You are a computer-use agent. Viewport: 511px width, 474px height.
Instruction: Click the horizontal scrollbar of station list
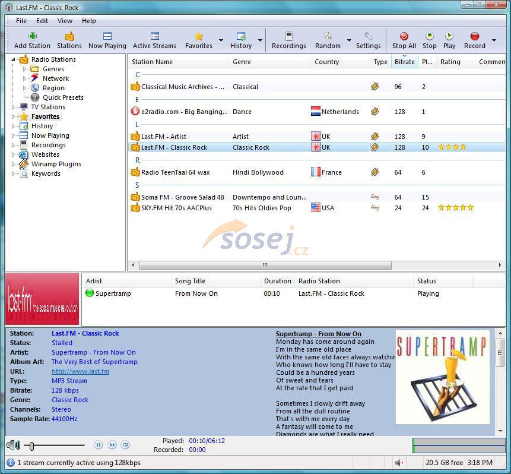coord(265,265)
